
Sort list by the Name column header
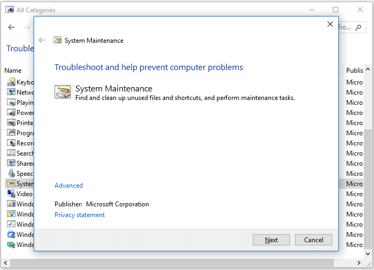pos(13,71)
